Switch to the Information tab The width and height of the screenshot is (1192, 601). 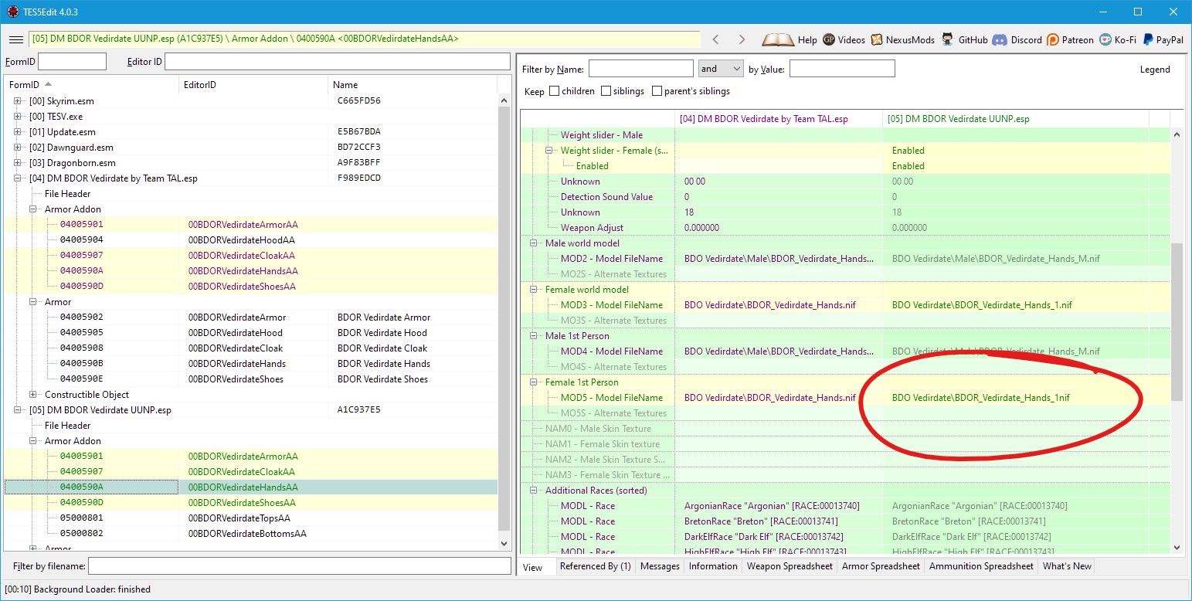coord(713,566)
